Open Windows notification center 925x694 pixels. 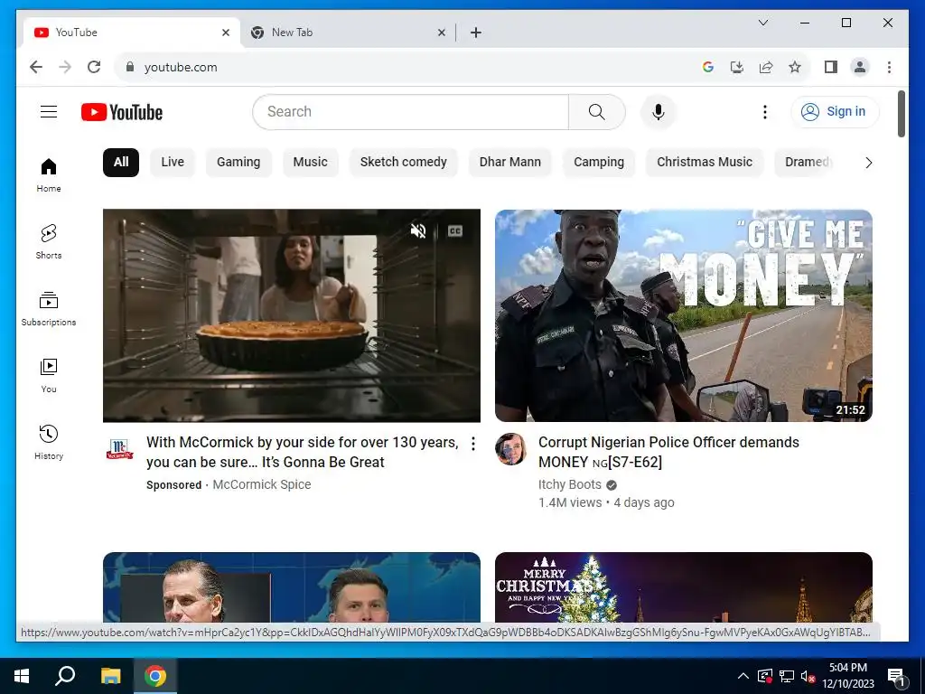897,676
